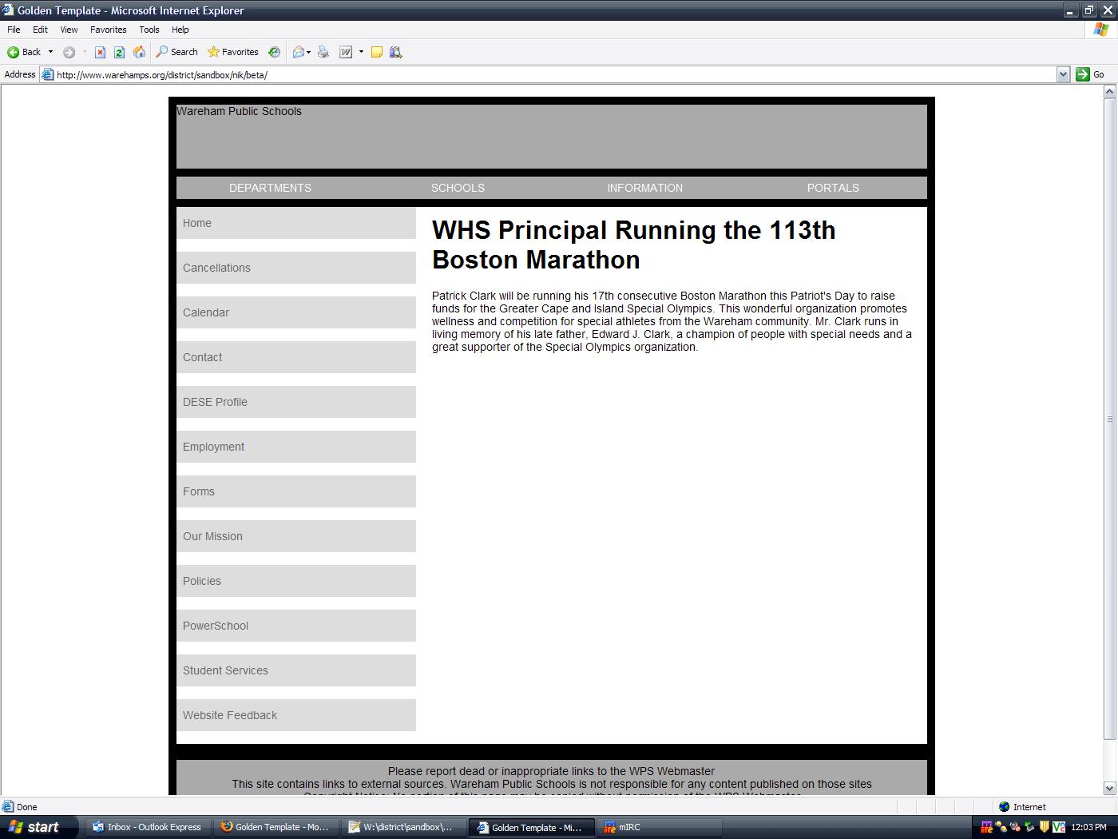The height and width of the screenshot is (839, 1118).
Task: Click the yellow note Discuss icon
Action: coord(377,52)
